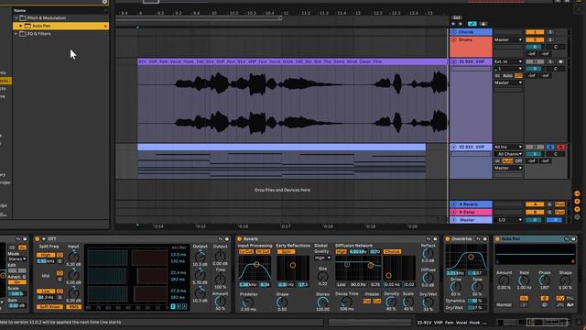The height and width of the screenshot is (330, 586).
Task: Click the OTT Amount knob
Action: 220,302
